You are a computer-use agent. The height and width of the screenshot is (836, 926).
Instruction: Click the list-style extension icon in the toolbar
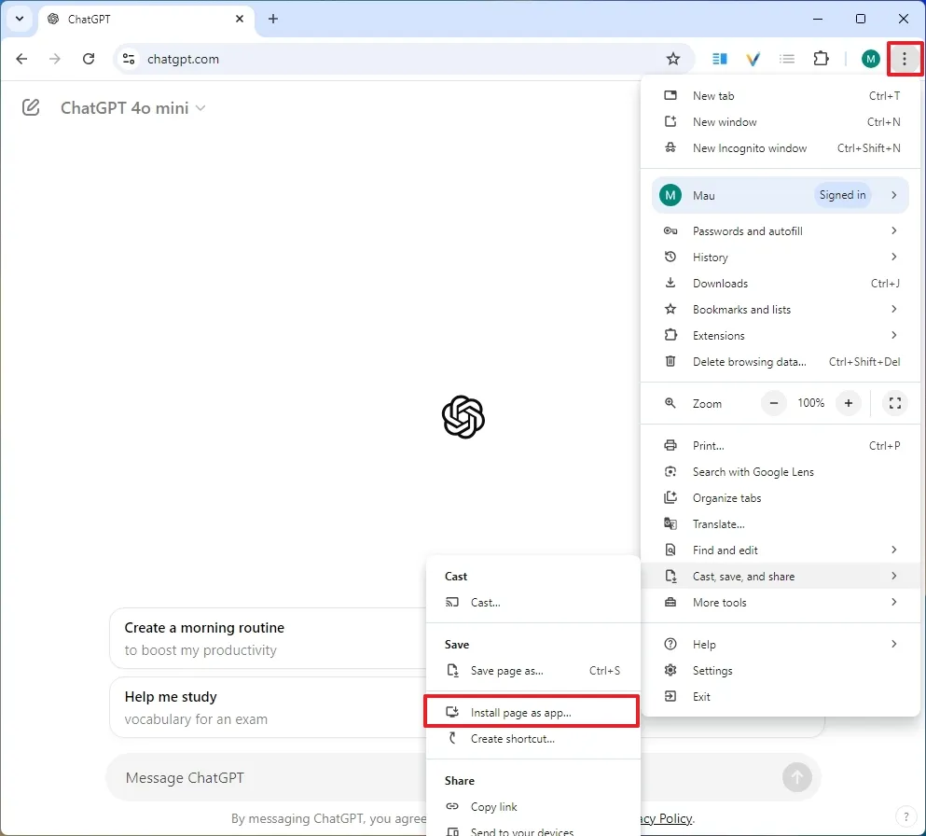coord(787,58)
